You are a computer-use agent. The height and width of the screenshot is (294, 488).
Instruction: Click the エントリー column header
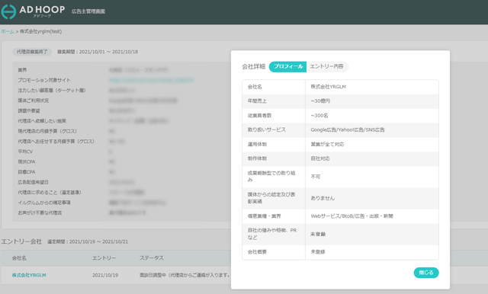pyautogui.click(x=104, y=258)
